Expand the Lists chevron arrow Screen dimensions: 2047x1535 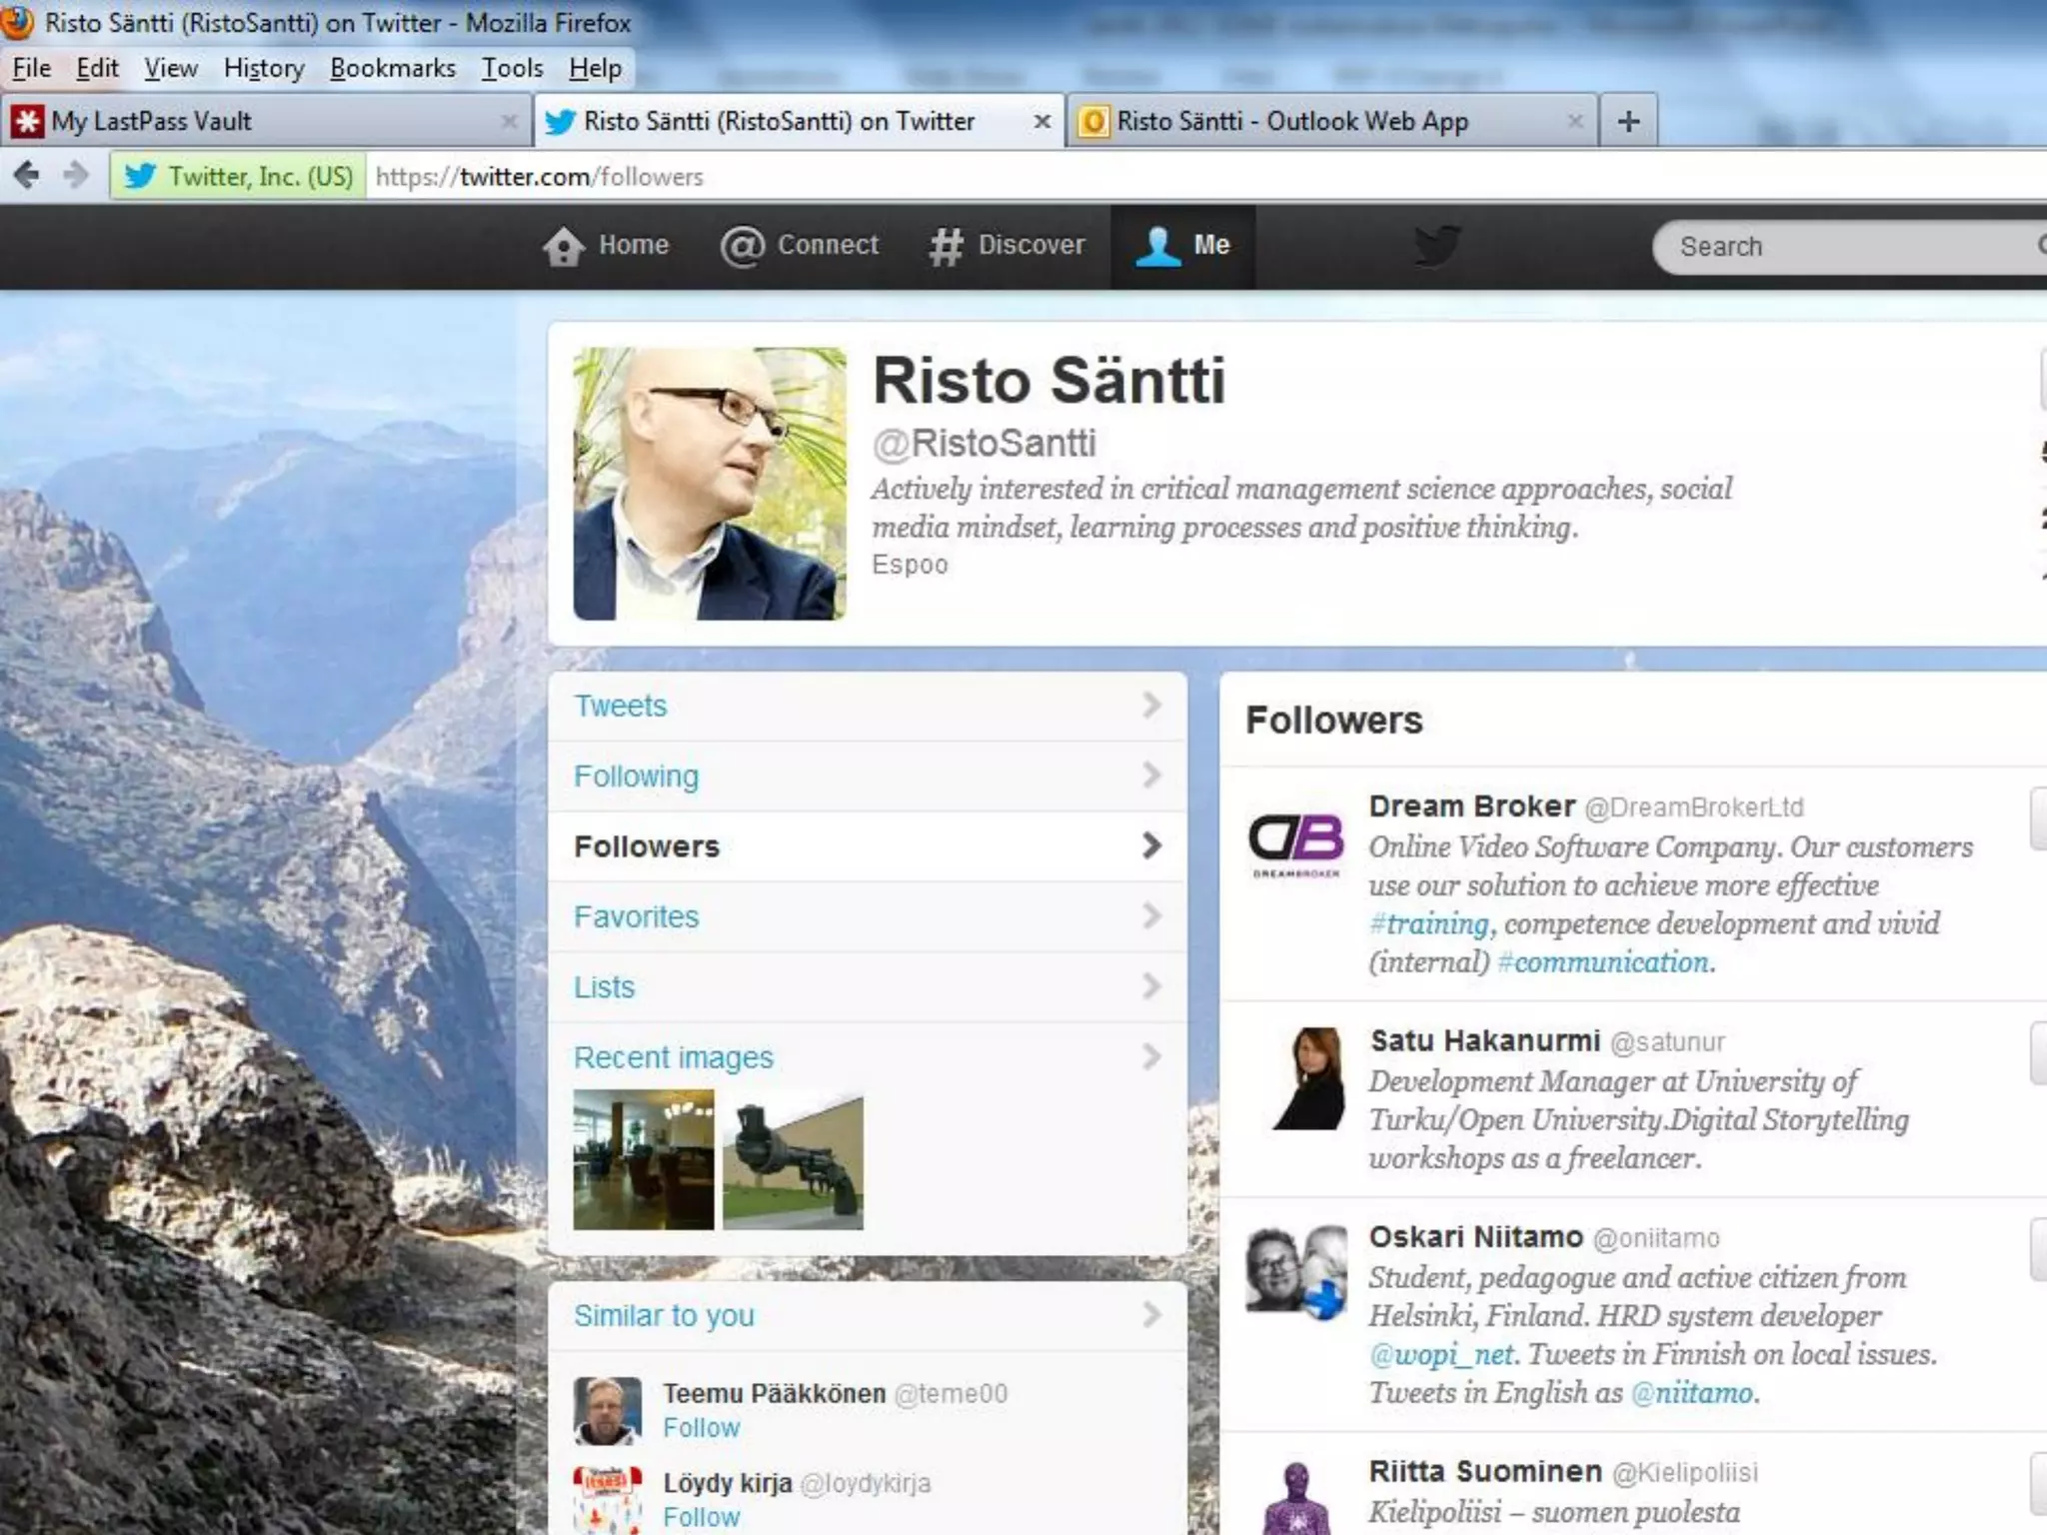click(1151, 986)
